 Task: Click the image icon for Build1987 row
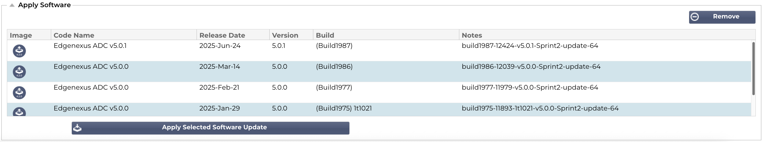point(19,51)
